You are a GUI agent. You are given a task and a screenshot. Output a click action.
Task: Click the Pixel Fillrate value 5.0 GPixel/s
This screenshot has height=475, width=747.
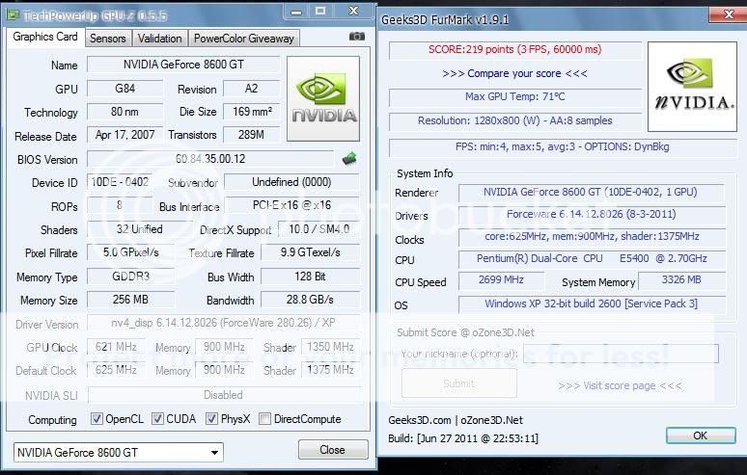tap(131, 252)
